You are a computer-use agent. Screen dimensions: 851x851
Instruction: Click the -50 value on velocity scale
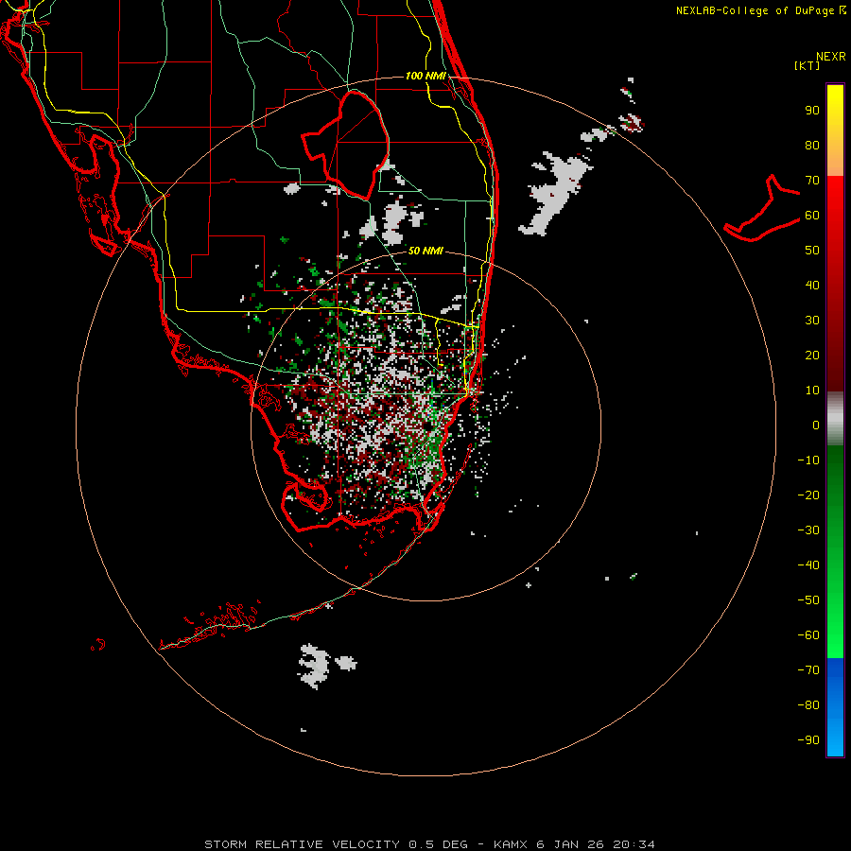pos(808,599)
